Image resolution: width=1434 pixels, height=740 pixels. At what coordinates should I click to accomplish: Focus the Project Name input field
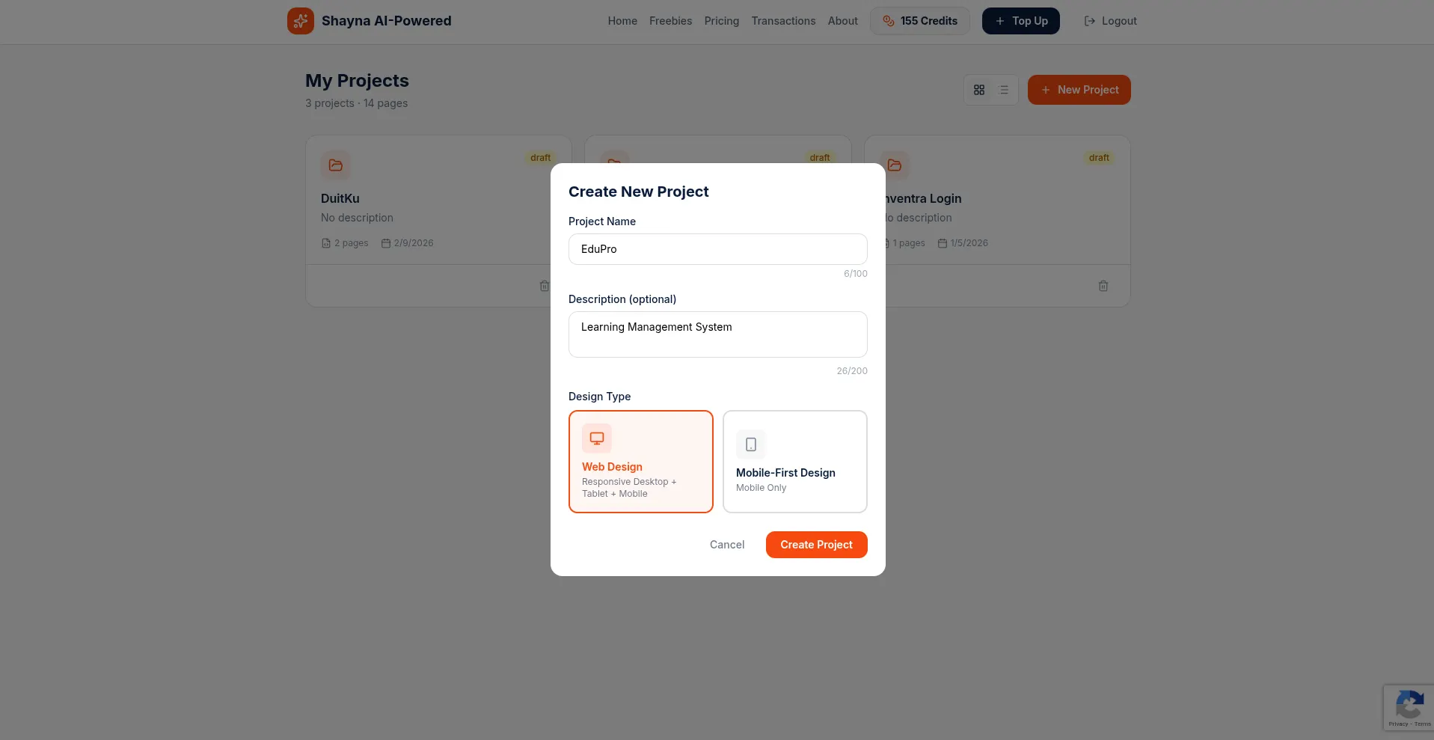coord(717,249)
